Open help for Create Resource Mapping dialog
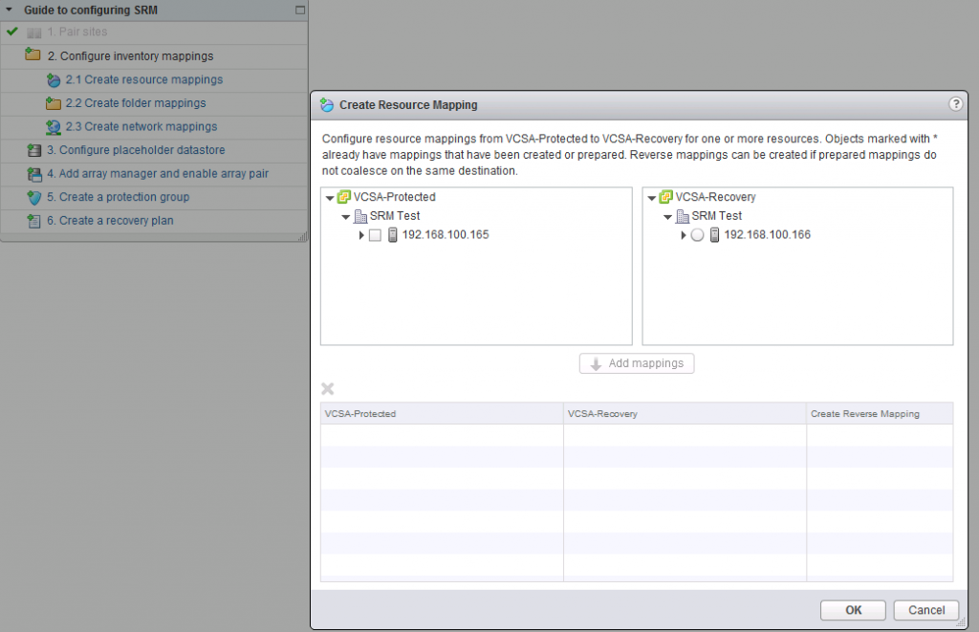The height and width of the screenshot is (632, 979). (x=955, y=104)
